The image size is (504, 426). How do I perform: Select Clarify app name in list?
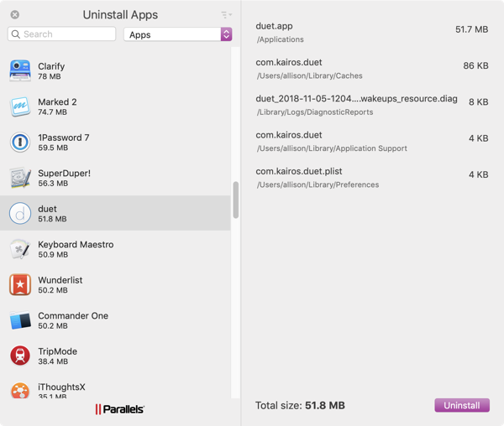(x=51, y=66)
